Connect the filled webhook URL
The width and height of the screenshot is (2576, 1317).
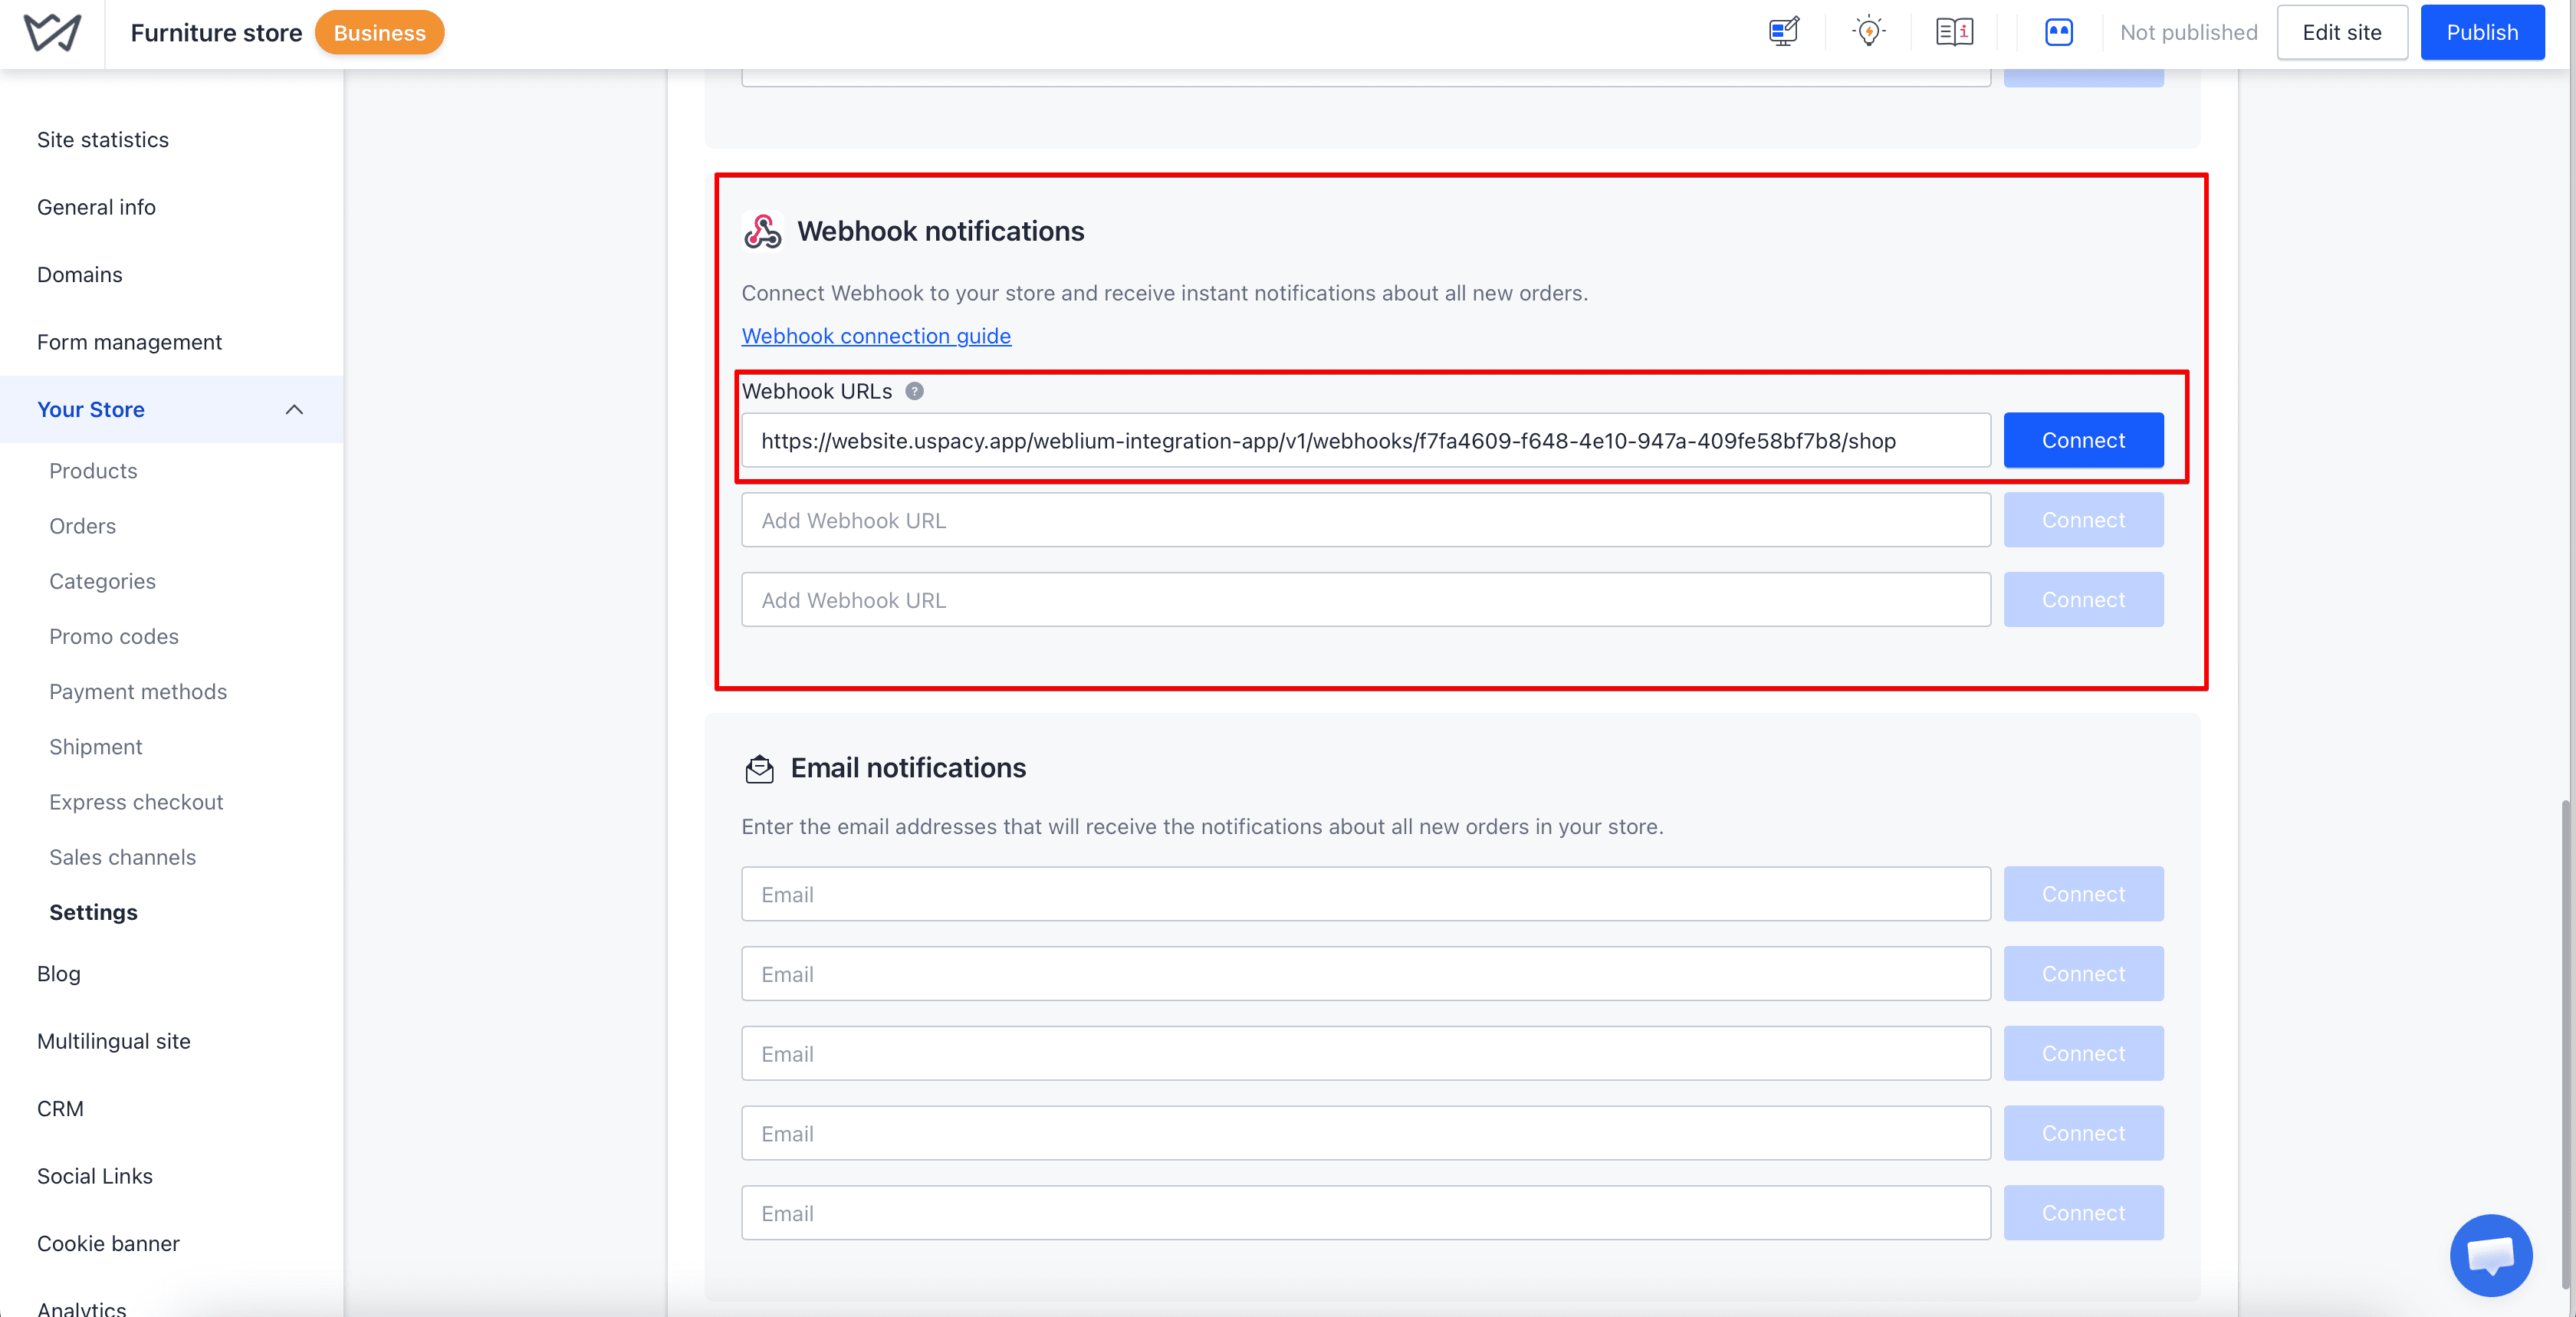coord(2083,440)
